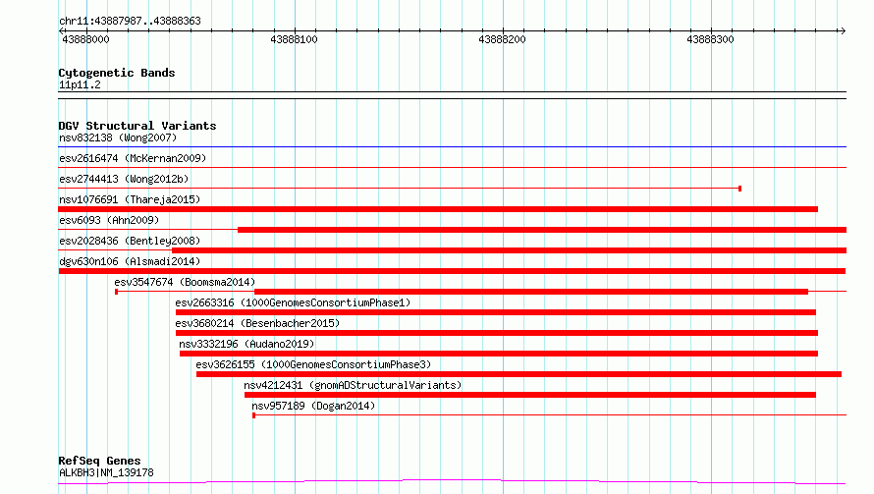Click the right arrow of the ruler
This screenshot has width=874, height=494.
coord(843,31)
